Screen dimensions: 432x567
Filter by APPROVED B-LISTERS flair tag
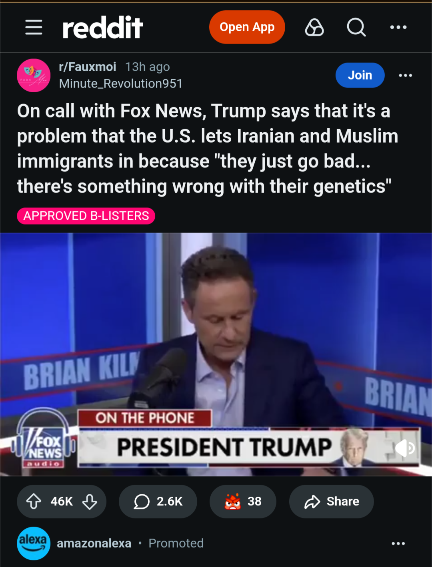click(86, 216)
